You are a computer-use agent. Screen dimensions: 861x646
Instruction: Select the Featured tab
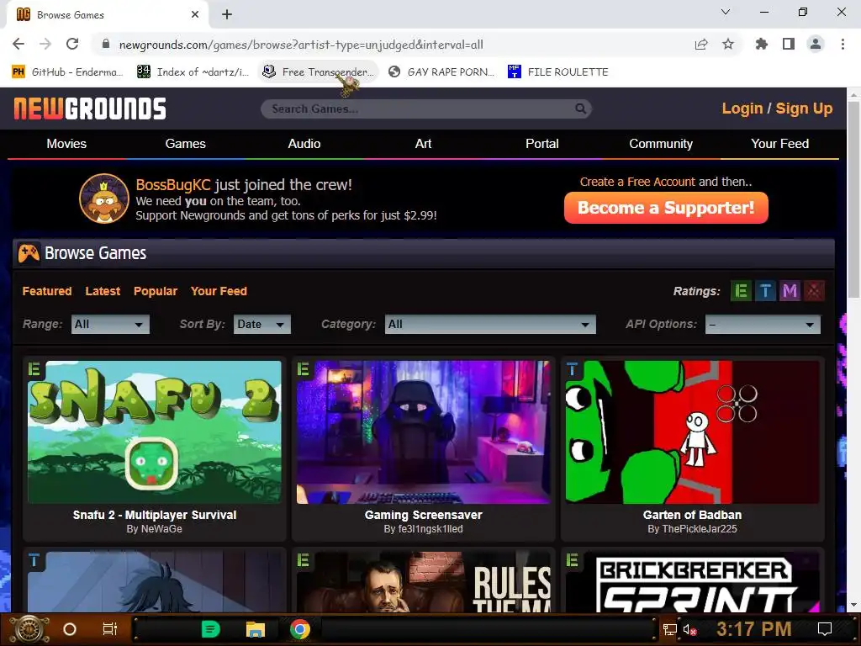click(47, 291)
